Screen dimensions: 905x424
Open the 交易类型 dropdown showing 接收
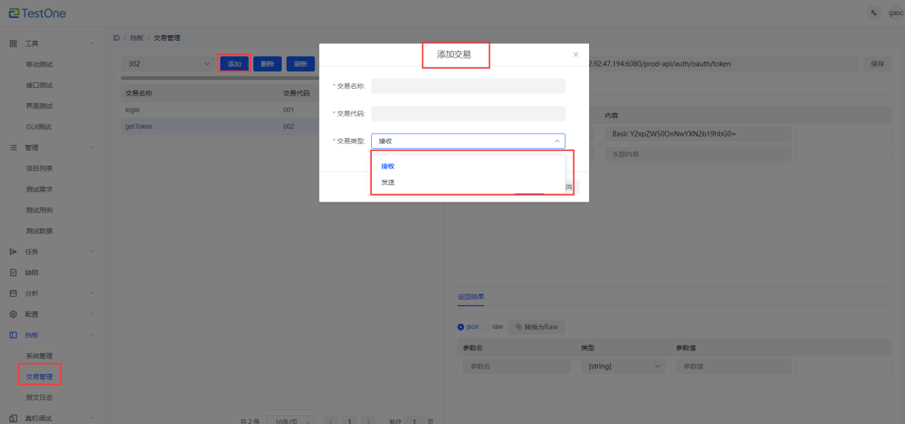tap(468, 141)
